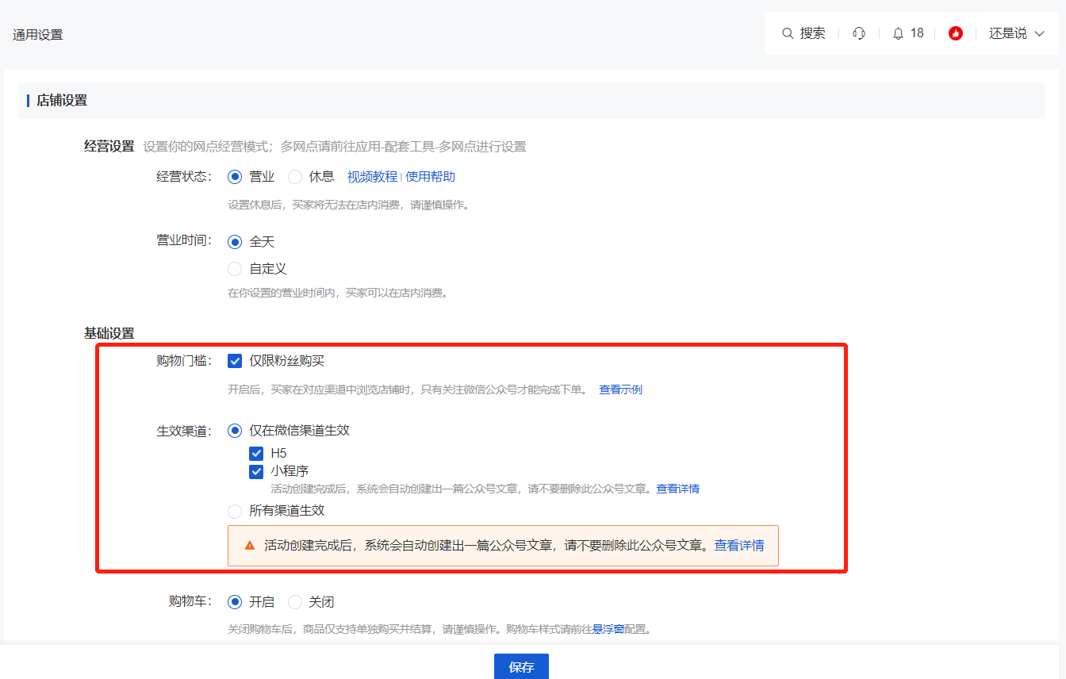This screenshot has width=1066, height=679.
Task: Select the 所有渠道生效 option
Action: pos(235,512)
